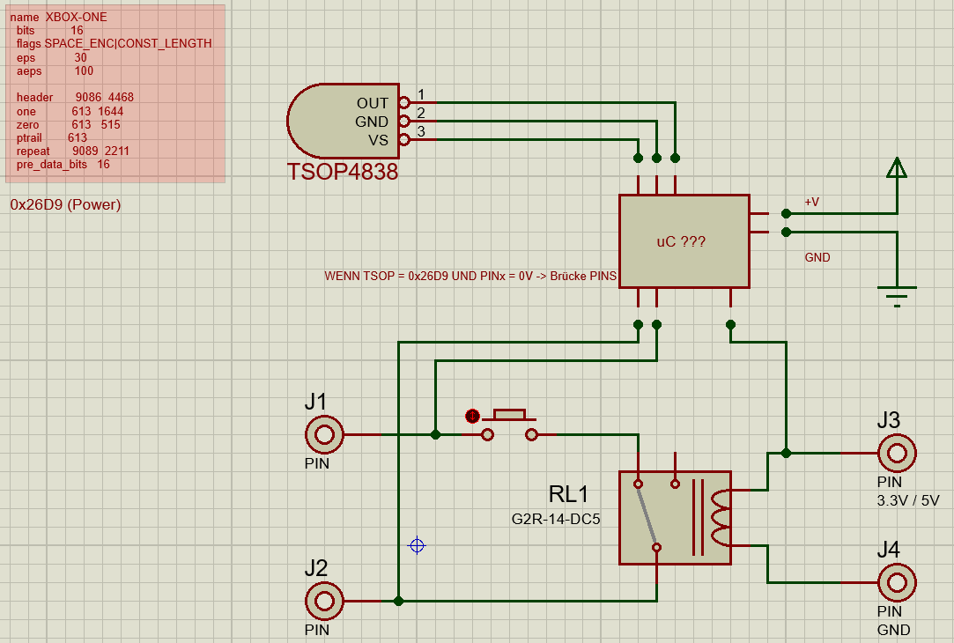This screenshot has width=954, height=643.
Task: Select the RL1 relay component
Action: tap(675, 518)
